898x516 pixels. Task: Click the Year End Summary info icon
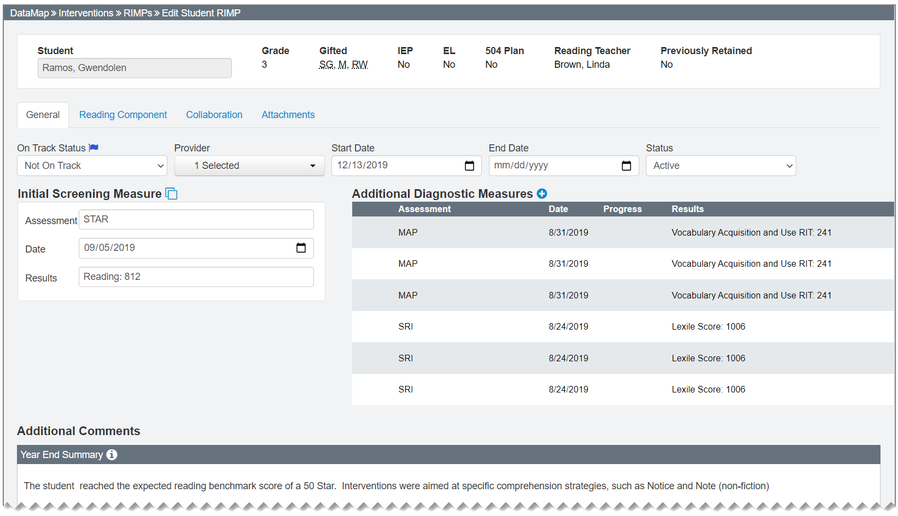112,455
